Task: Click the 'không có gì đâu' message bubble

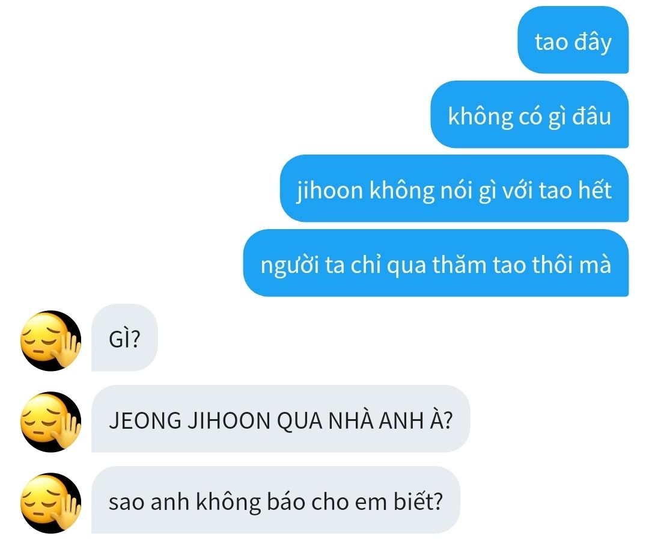Action: tap(529, 114)
